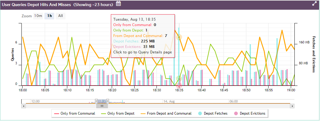Click red Communal point at 18:35

(179, 86)
